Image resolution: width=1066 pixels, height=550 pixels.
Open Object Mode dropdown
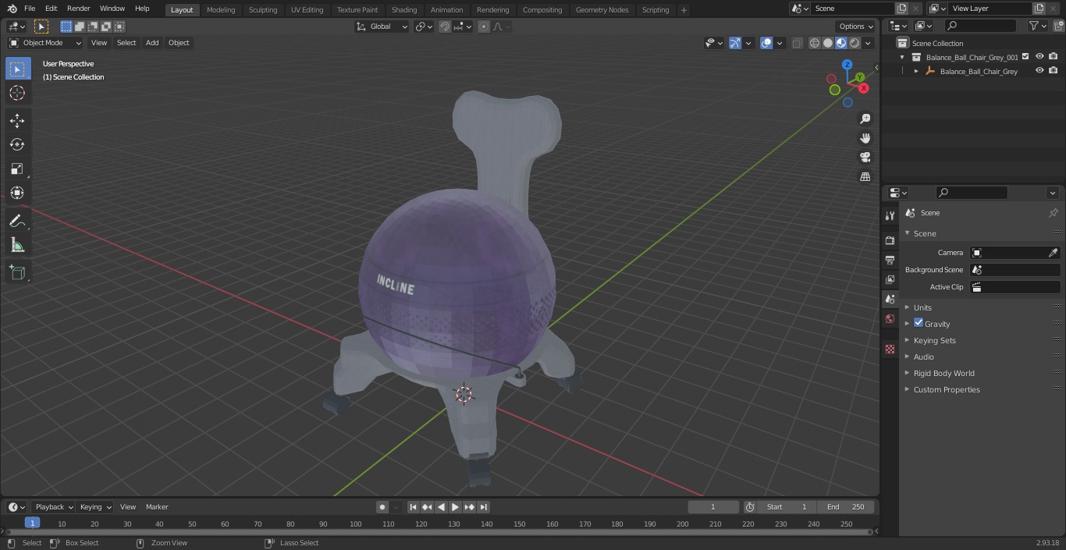click(44, 43)
